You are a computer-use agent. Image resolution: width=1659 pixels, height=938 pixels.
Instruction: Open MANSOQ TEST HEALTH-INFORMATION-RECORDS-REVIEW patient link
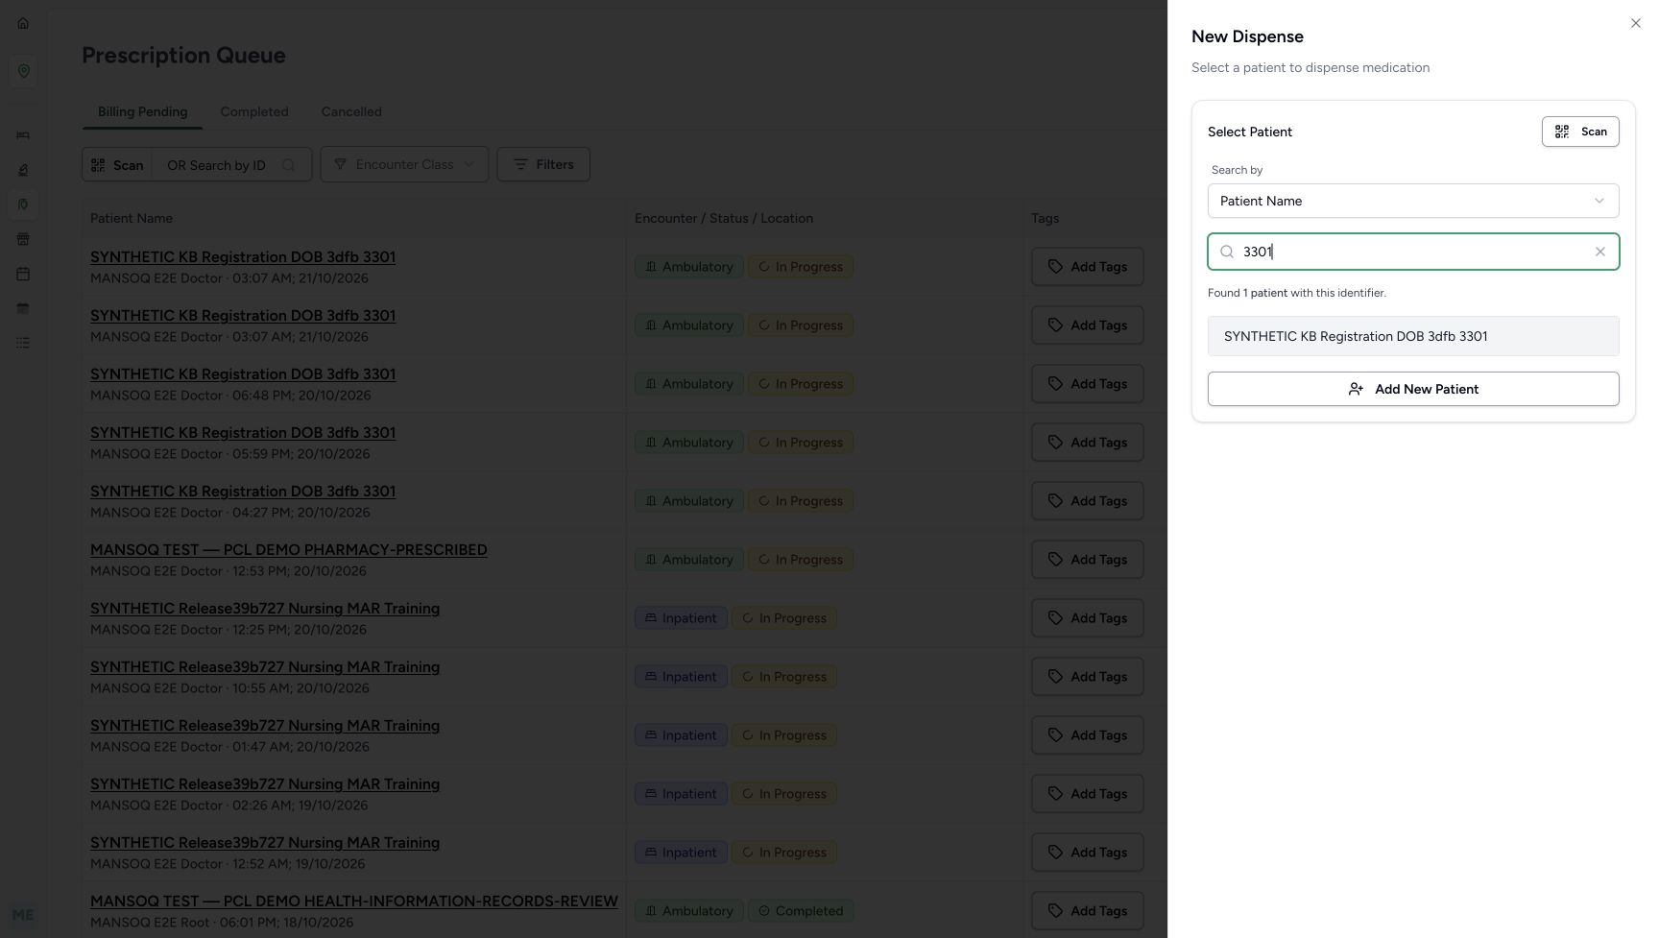354,901
